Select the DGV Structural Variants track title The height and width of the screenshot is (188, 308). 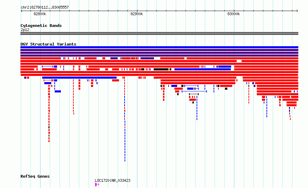48,44
